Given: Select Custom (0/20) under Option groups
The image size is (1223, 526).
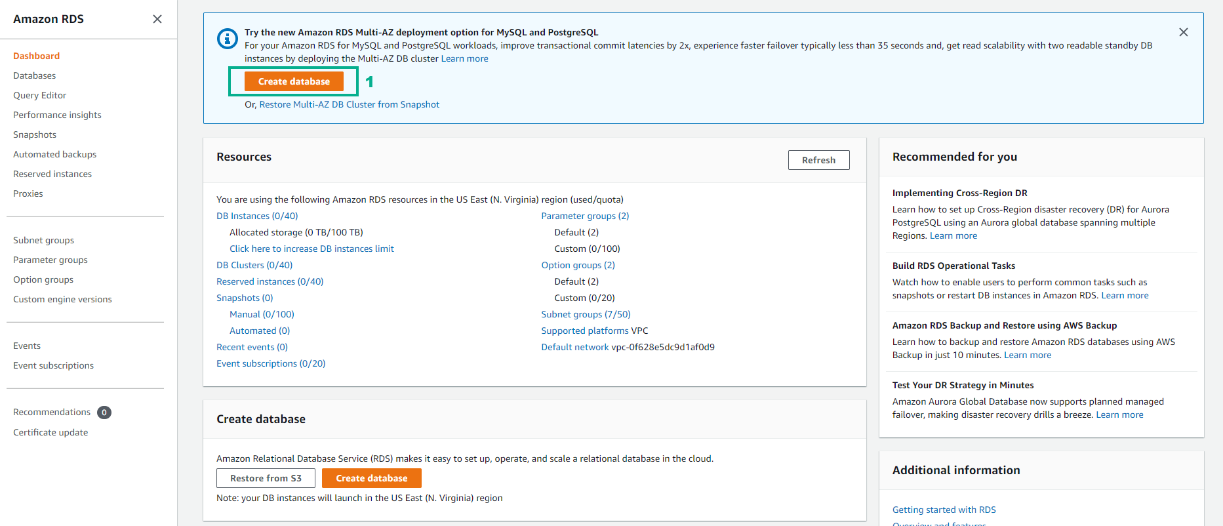Looking at the screenshot, I should point(584,298).
